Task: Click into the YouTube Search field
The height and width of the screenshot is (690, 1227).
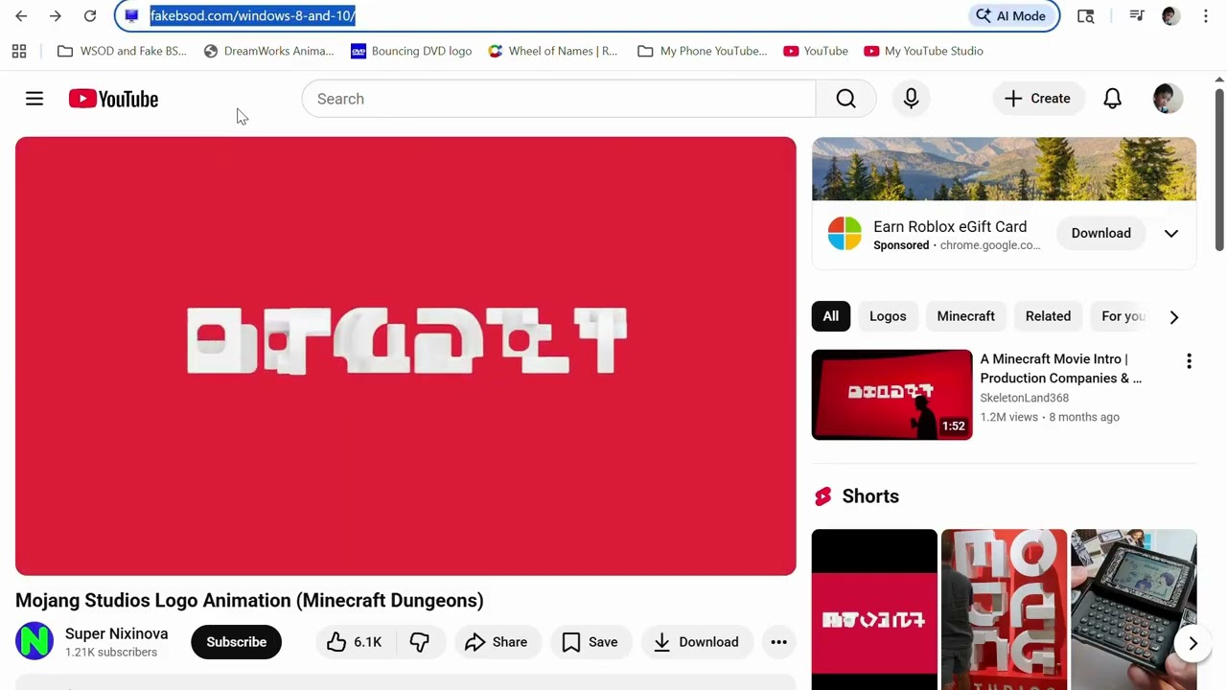Action: [x=559, y=99]
